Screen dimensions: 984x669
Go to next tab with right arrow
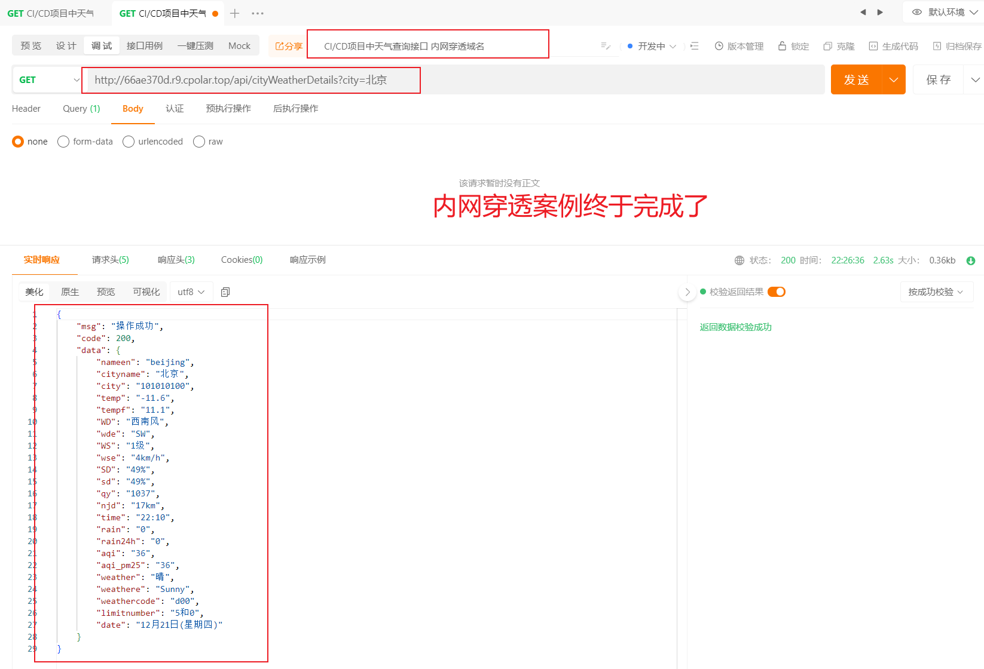880,12
